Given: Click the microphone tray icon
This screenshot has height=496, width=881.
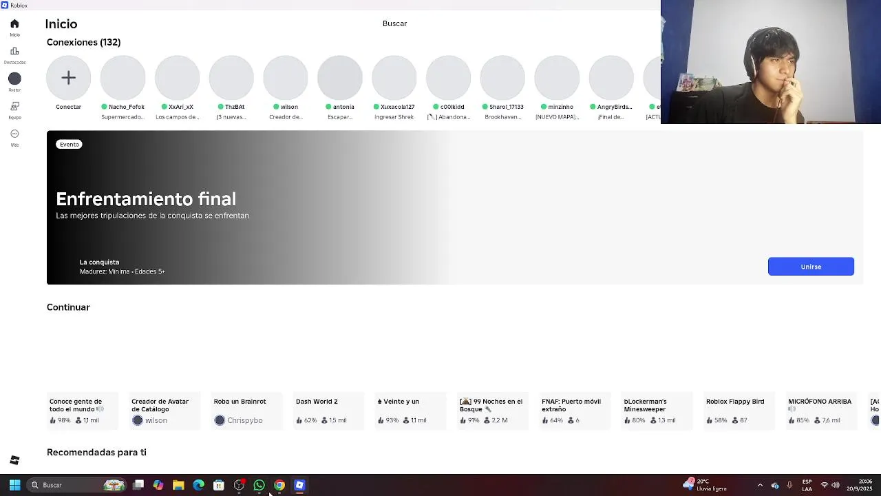Looking at the screenshot, I should [x=789, y=485].
